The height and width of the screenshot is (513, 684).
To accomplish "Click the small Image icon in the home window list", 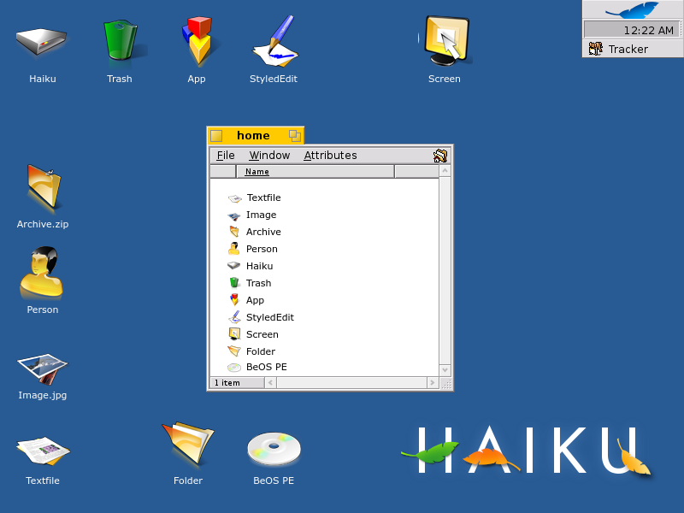I will pos(234,215).
